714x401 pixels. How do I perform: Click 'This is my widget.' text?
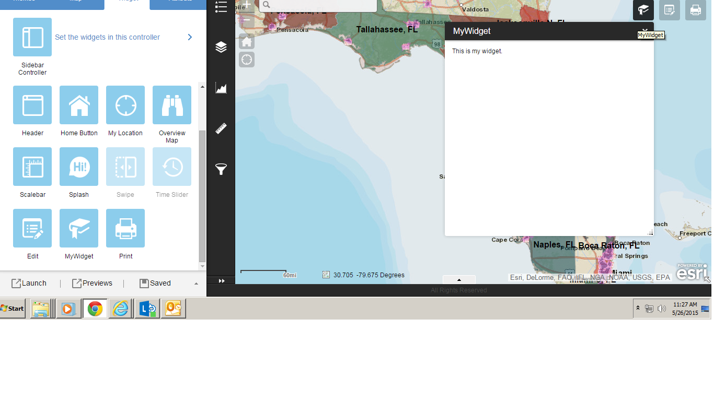pyautogui.click(x=477, y=51)
